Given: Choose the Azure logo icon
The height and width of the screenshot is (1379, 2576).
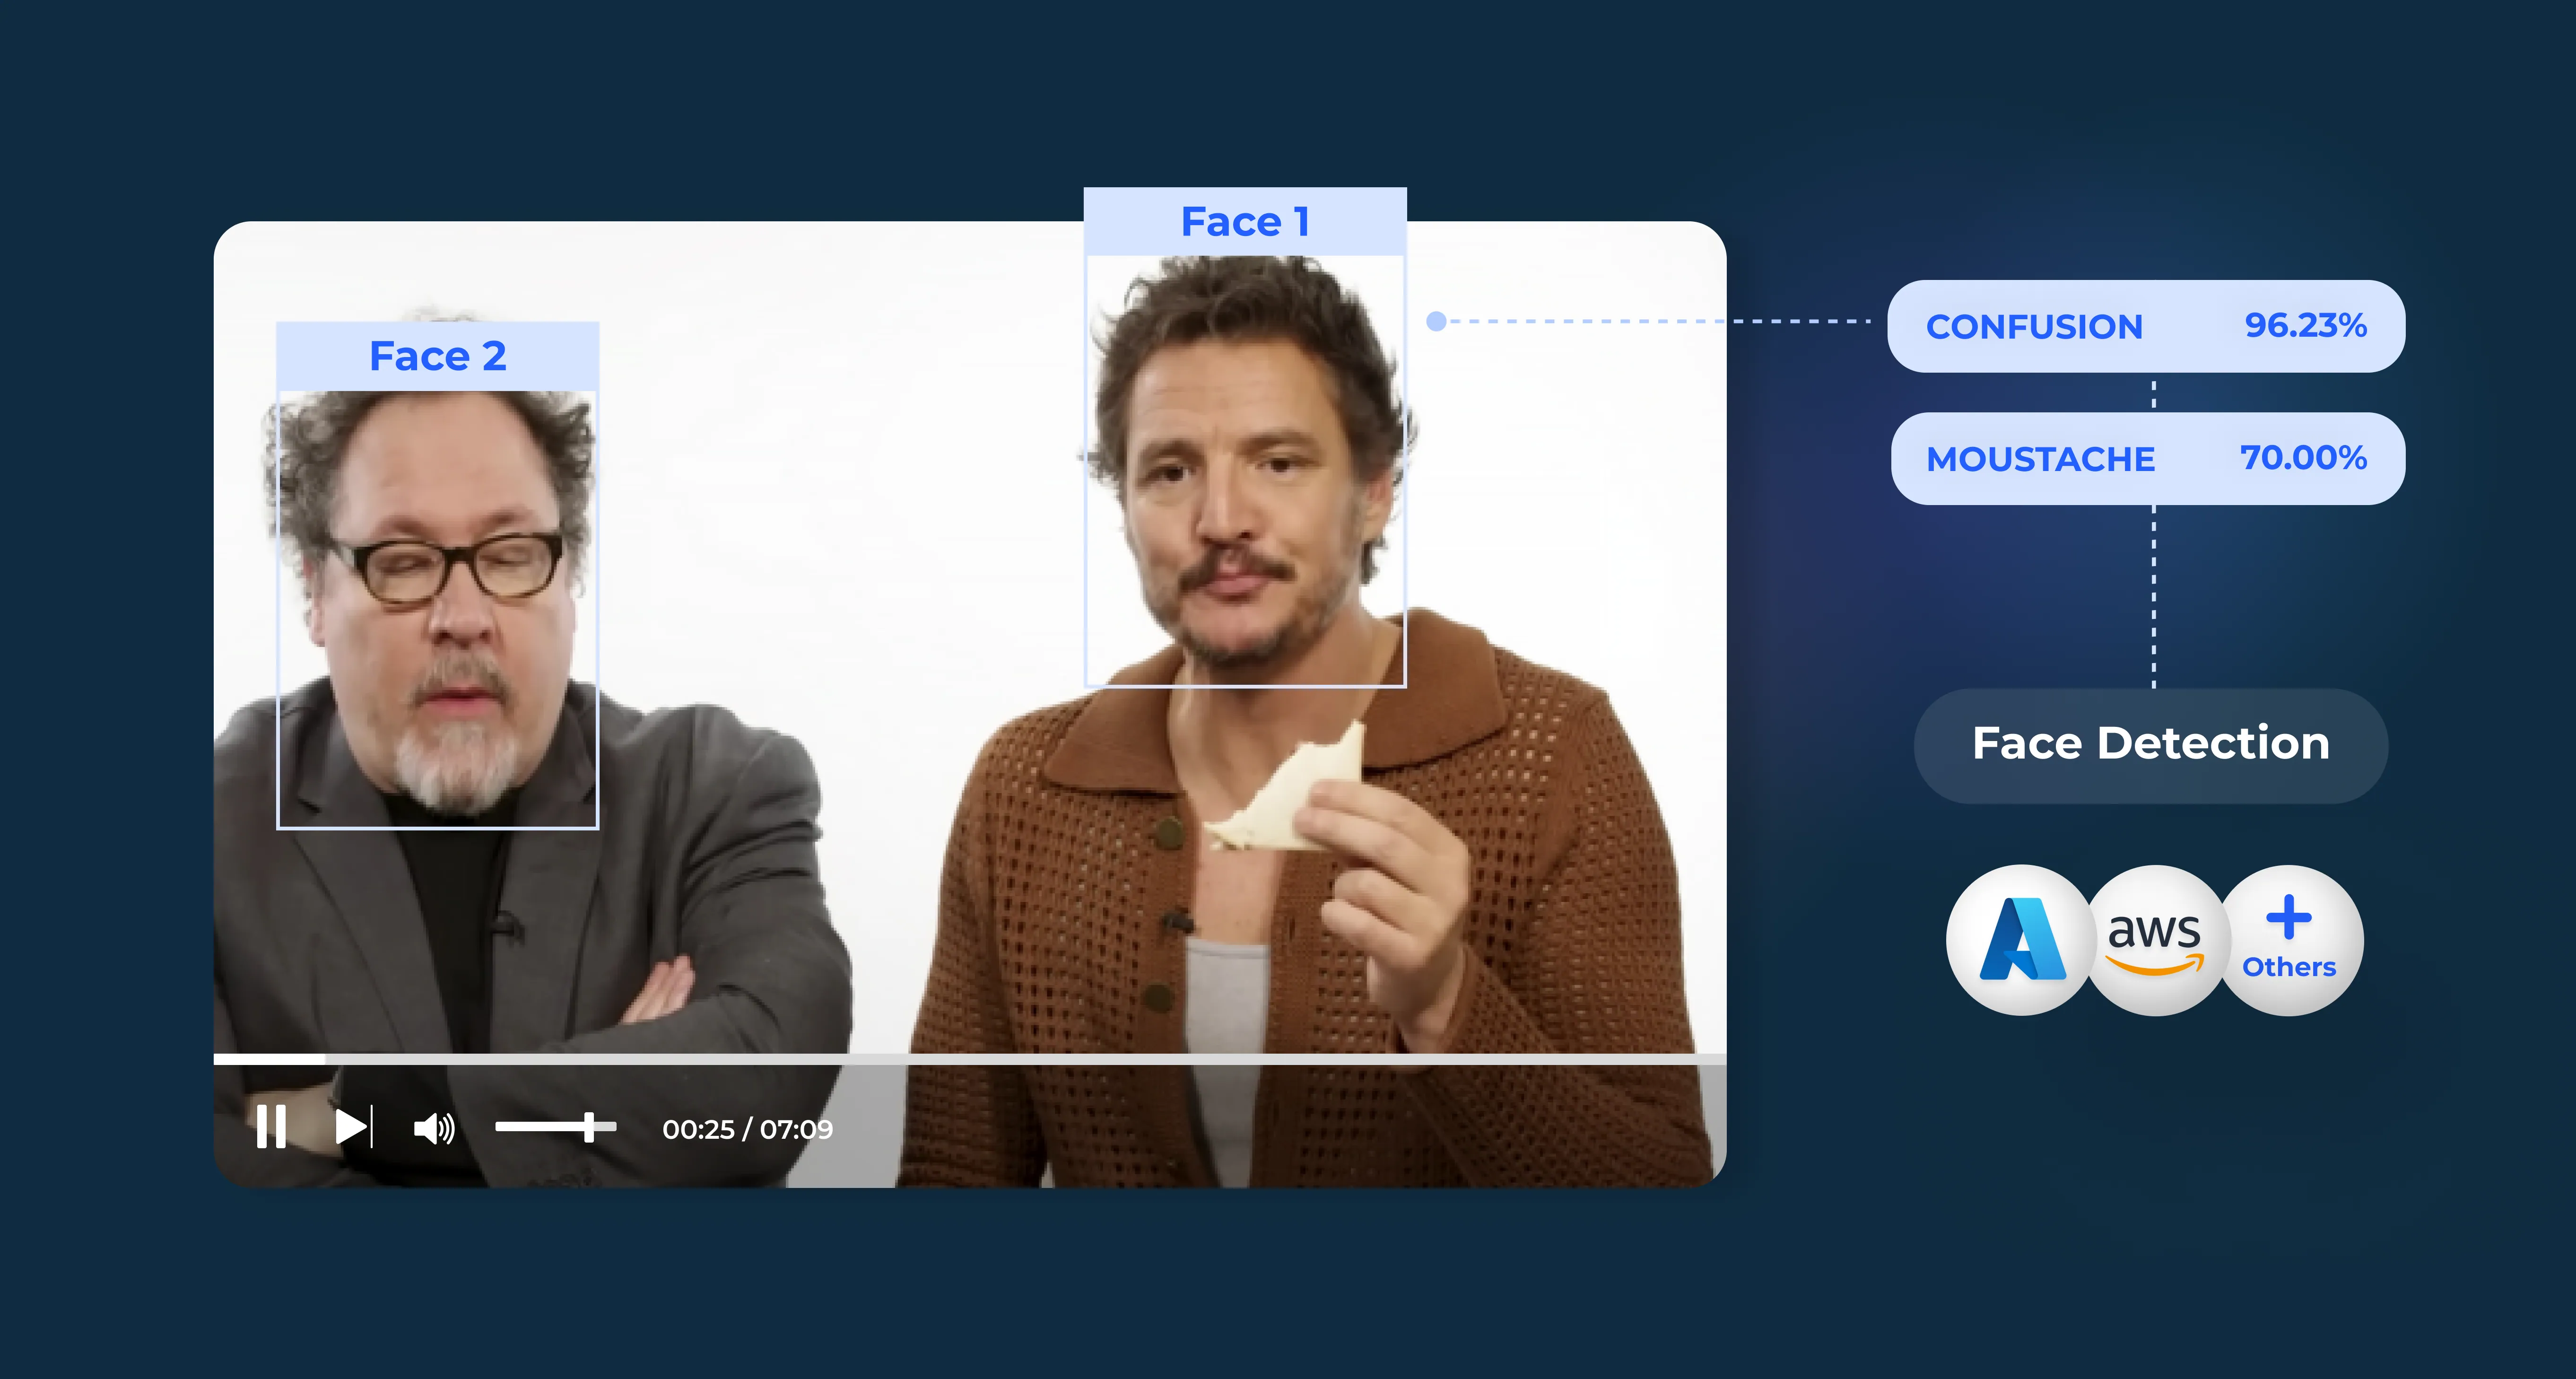Looking at the screenshot, I should tap(2022, 940).
